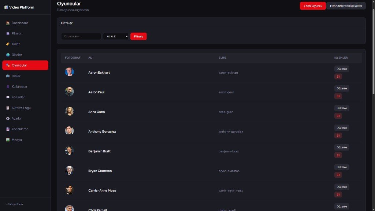The width and height of the screenshot is (375, 211).
Task: Click the + Yeni Oyuncu button
Action: (312, 6)
